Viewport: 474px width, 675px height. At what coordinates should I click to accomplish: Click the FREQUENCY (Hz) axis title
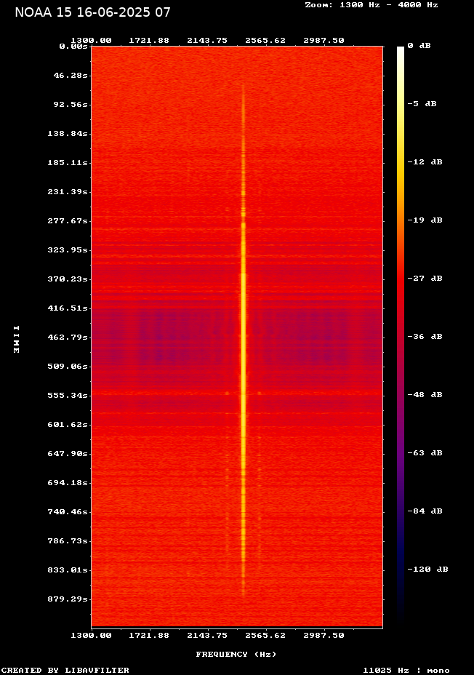click(x=236, y=654)
